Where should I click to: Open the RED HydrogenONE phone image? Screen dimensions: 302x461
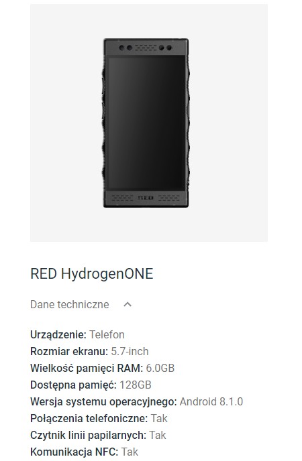146,123
